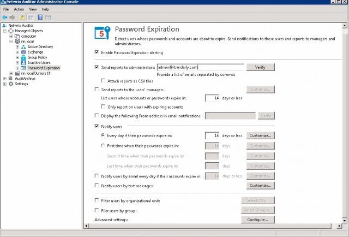Screen dimensions: 349x237
Task: Select the Active Directory node icon
Action: tap(23, 47)
